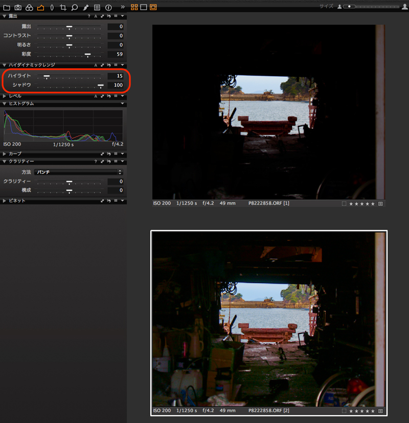Click auto adjust 'A' in ハイダイナミックレンジ panel
The height and width of the screenshot is (423, 409).
[x=96, y=65]
